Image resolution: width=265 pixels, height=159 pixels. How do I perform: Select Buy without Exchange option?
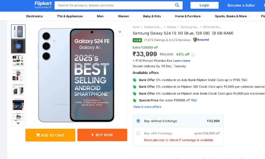[x=138, y=121]
